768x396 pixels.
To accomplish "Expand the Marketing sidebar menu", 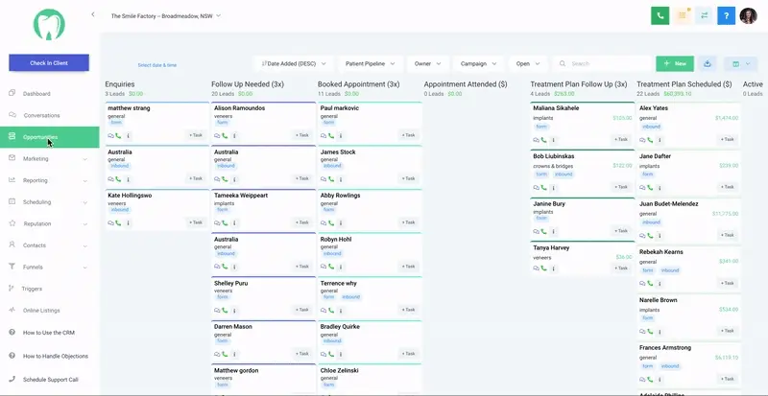I will (x=49, y=158).
